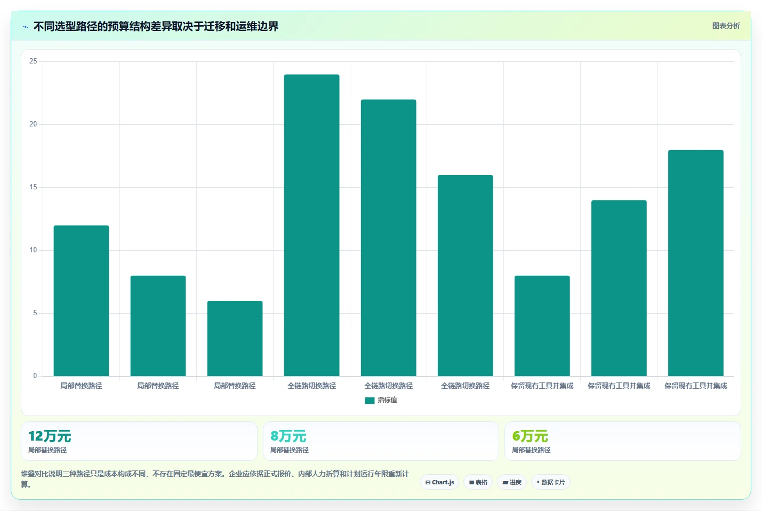The image size is (762, 511).
Task: Click the 进度 tag pill
Action: [512, 482]
